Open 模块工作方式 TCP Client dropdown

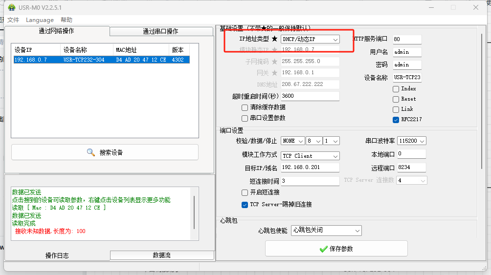(x=310, y=156)
